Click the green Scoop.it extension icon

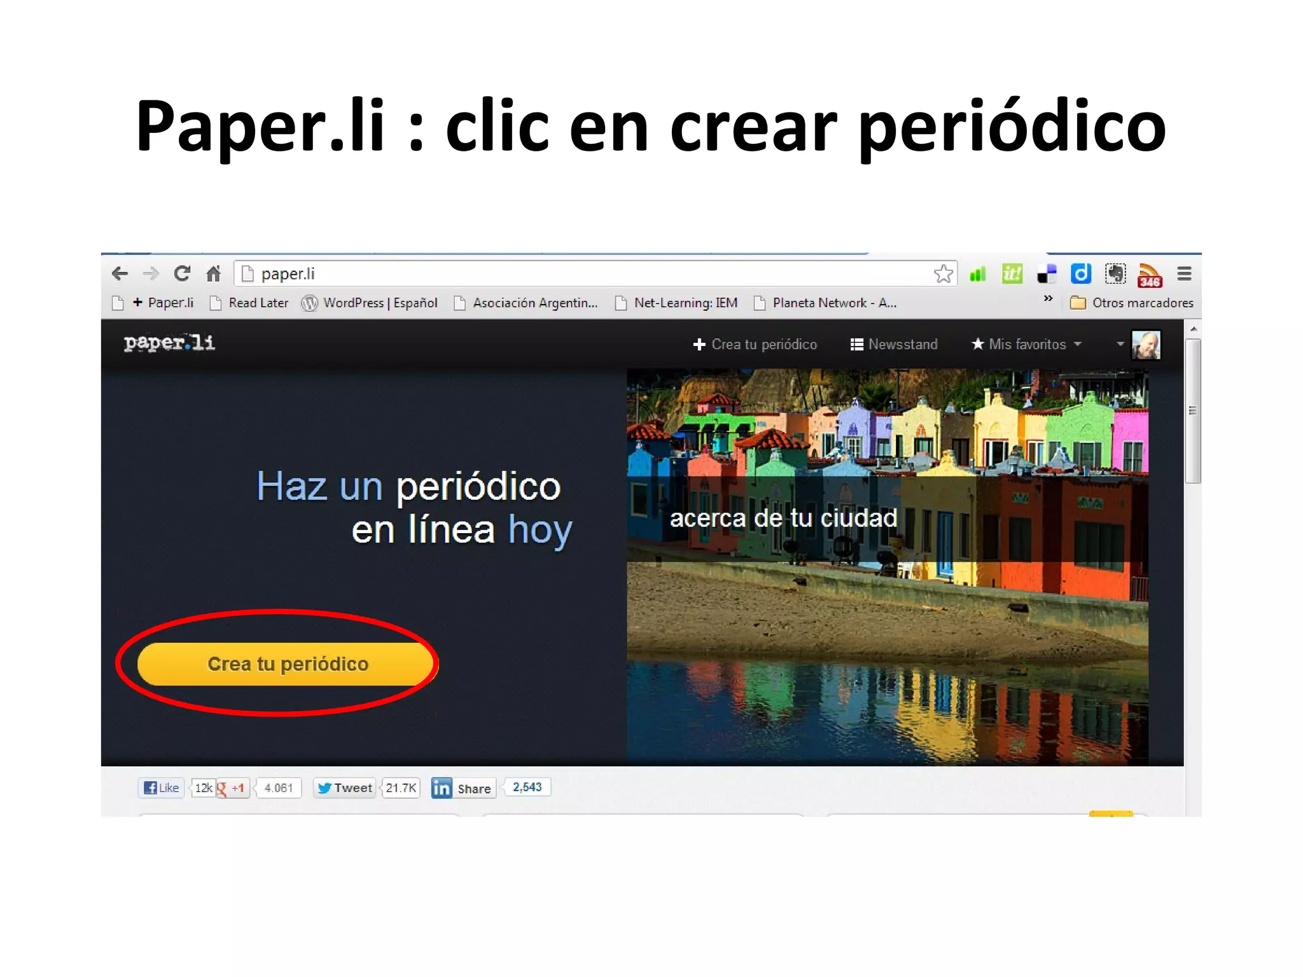(x=1012, y=274)
